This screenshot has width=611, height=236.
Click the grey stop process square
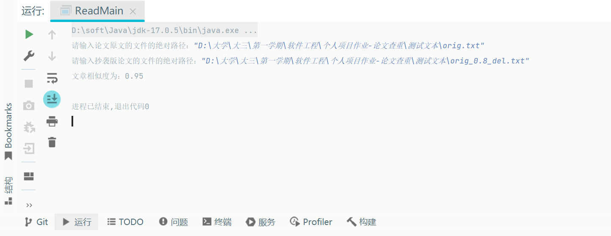click(x=29, y=83)
